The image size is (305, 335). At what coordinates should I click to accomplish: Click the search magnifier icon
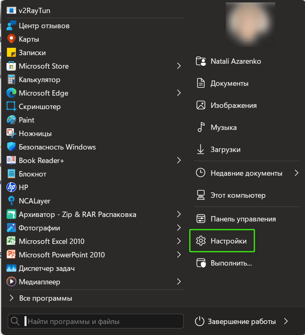tap(15, 321)
